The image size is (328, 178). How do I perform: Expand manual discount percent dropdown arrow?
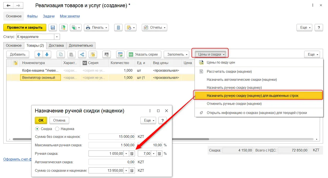coord(154,153)
